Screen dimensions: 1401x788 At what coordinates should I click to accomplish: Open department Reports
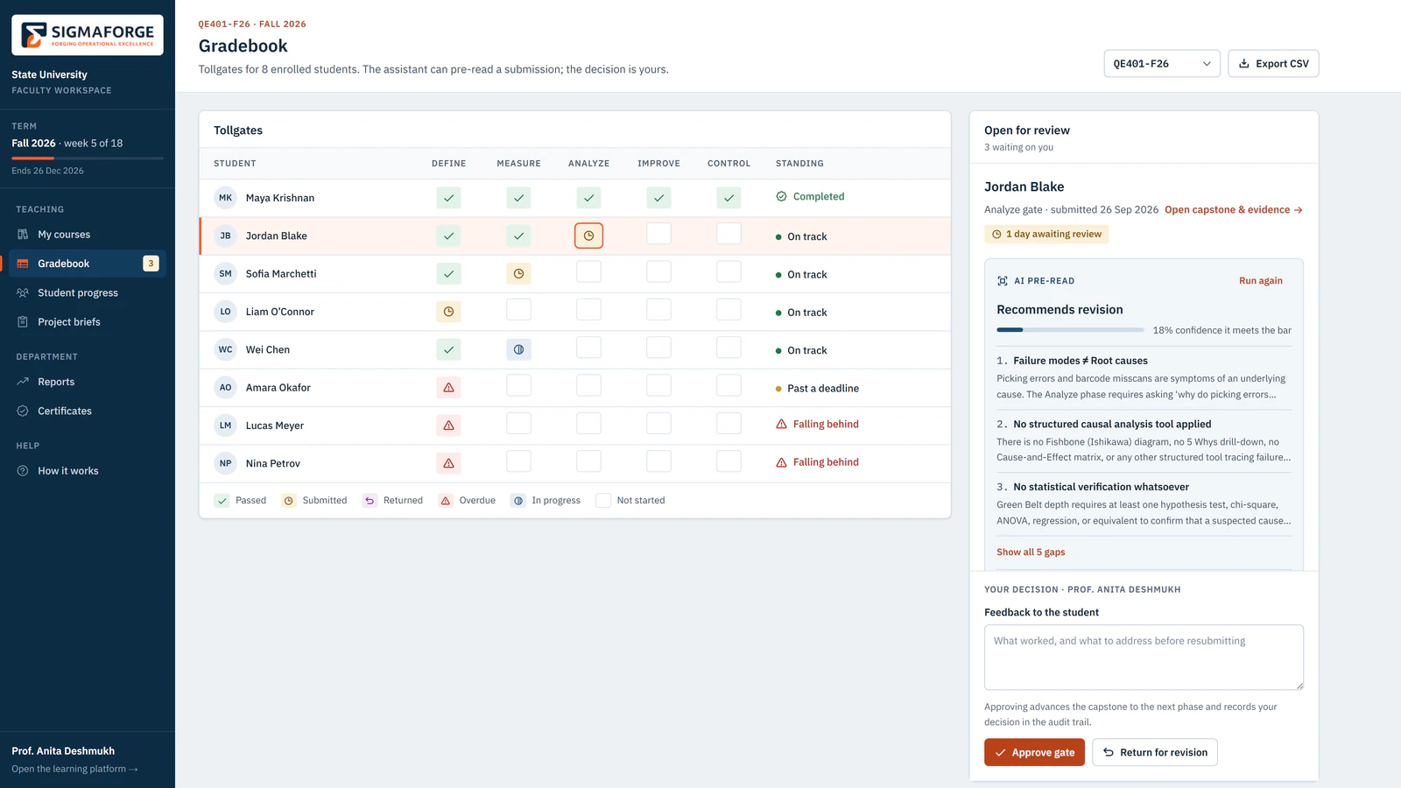[x=88, y=382]
